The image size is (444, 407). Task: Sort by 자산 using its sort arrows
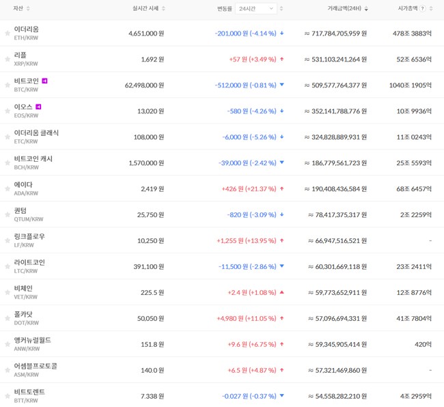pos(28,8)
